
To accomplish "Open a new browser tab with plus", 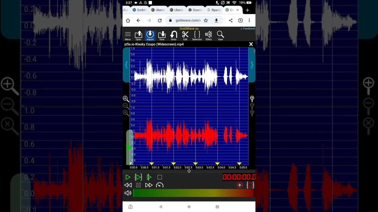I will 247,10.
